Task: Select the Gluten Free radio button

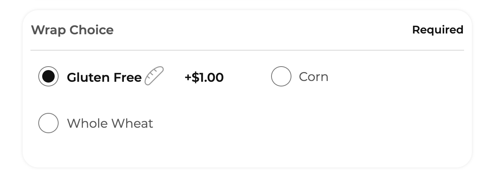Action: pyautogui.click(x=48, y=76)
